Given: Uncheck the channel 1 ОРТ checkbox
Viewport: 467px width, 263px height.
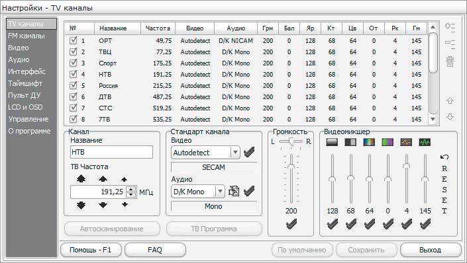Looking at the screenshot, I should (74, 40).
